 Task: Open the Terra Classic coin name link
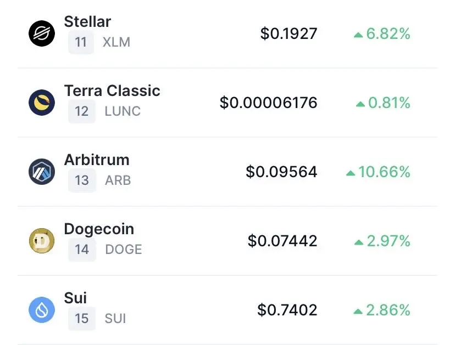pyautogui.click(x=112, y=91)
